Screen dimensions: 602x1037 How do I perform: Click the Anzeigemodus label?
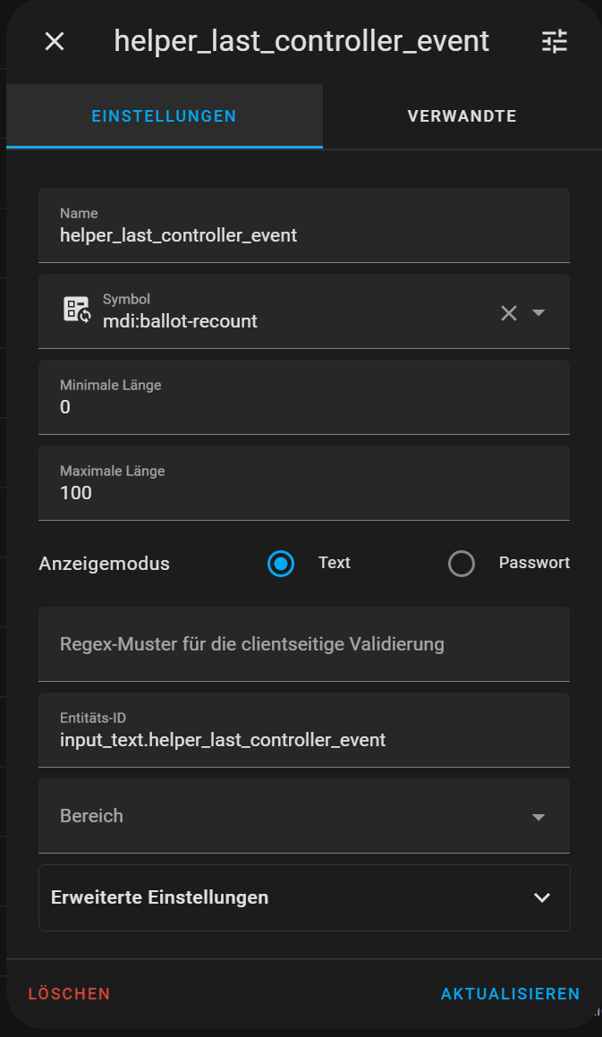[x=105, y=564]
